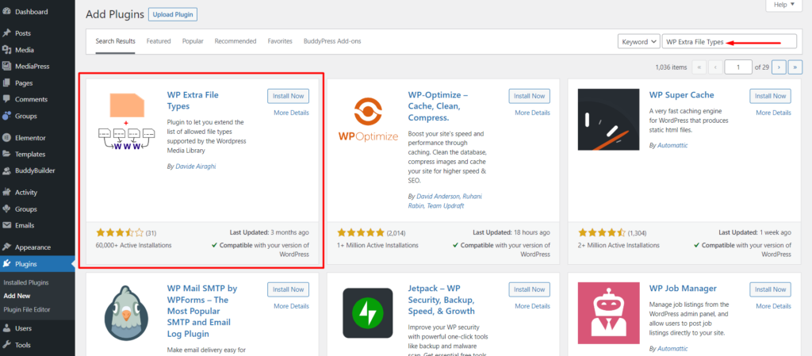Open More Details for WP Extra File Types
Image resolution: width=812 pixels, height=356 pixels.
(291, 113)
